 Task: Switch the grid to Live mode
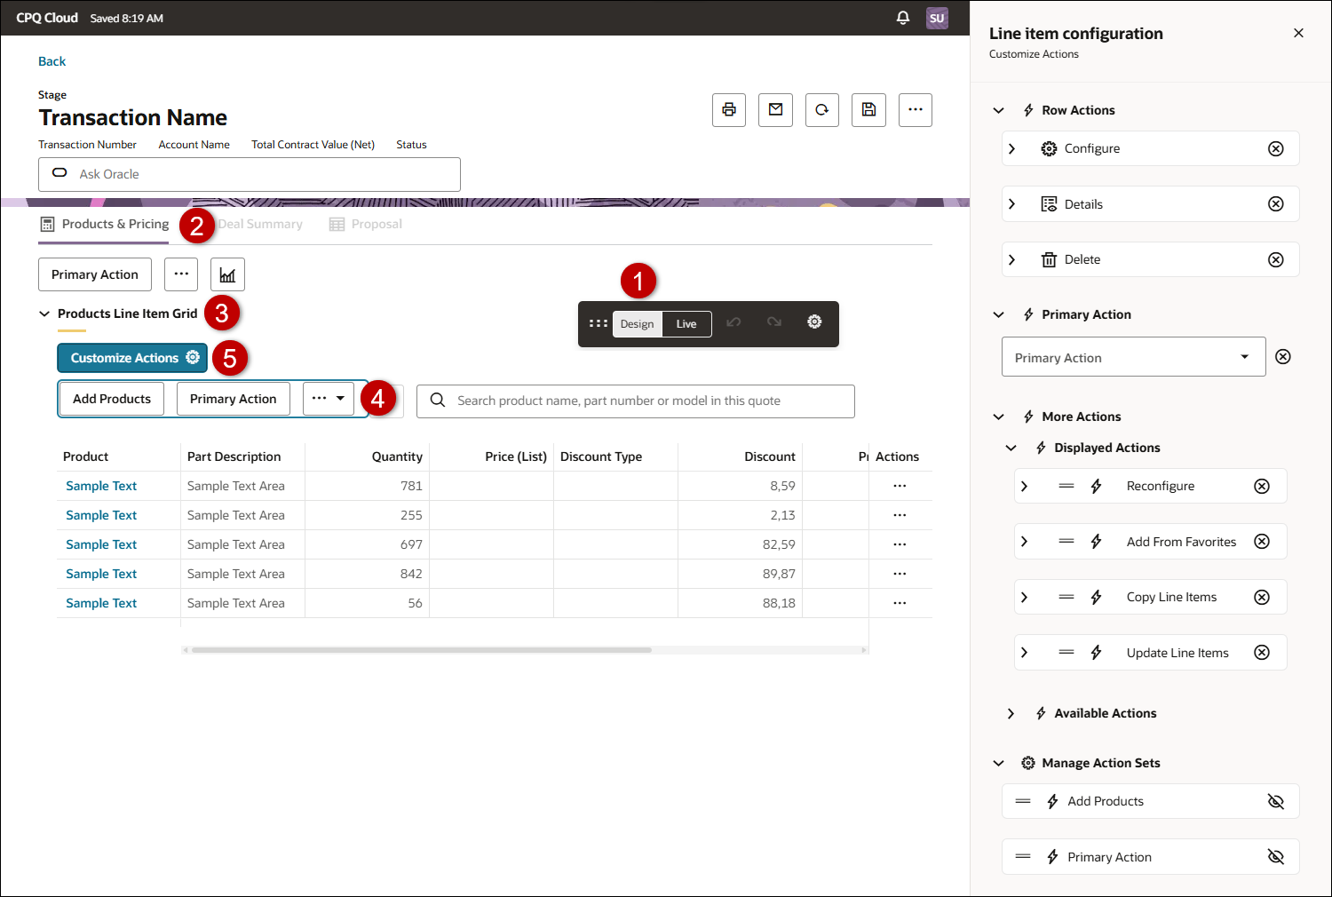[x=686, y=323]
